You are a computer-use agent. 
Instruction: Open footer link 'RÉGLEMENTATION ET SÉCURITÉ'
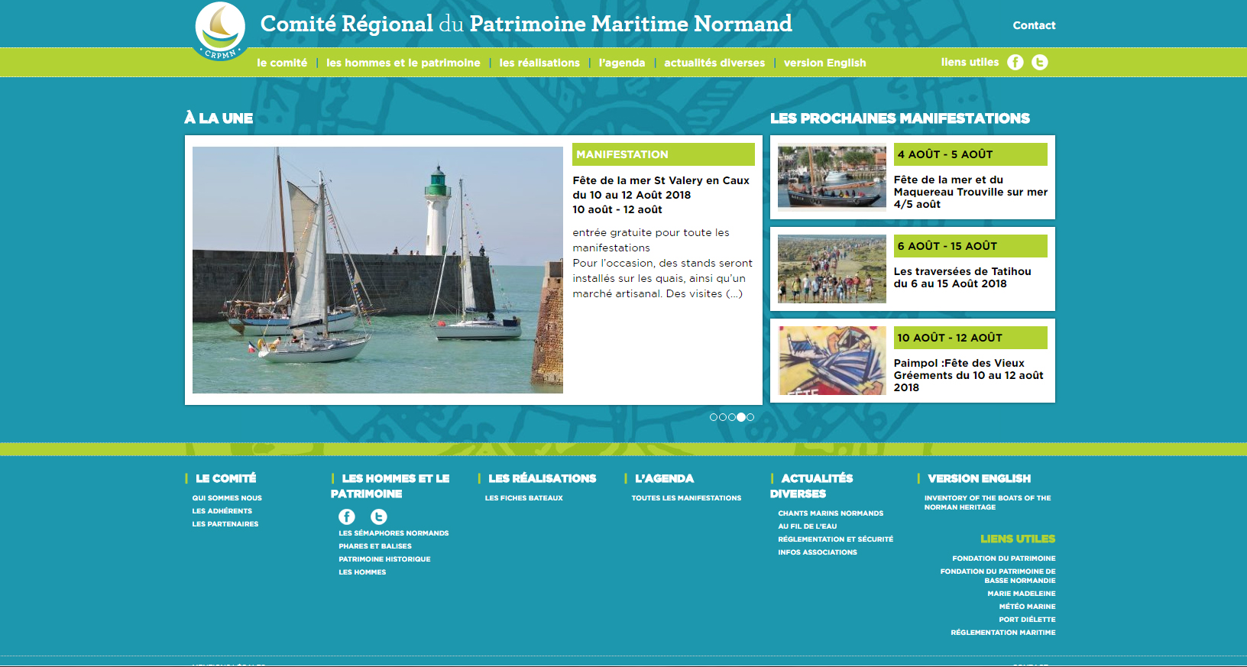click(x=835, y=539)
